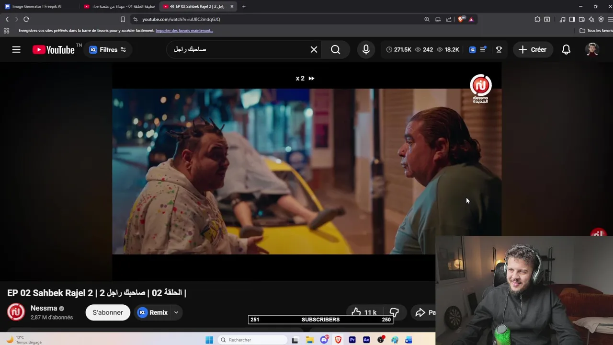Image resolution: width=613 pixels, height=345 pixels.
Task: Open a new browser tab
Action: pos(244,6)
